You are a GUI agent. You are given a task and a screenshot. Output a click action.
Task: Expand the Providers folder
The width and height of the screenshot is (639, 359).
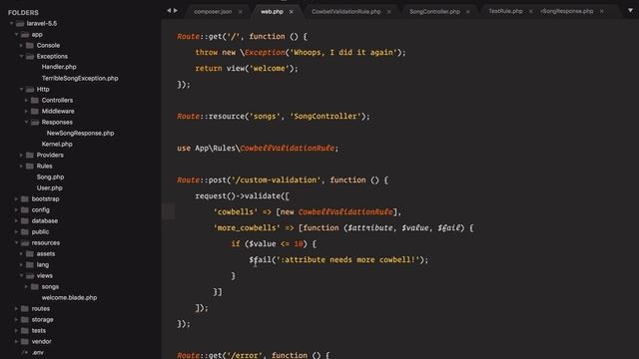click(x=21, y=156)
